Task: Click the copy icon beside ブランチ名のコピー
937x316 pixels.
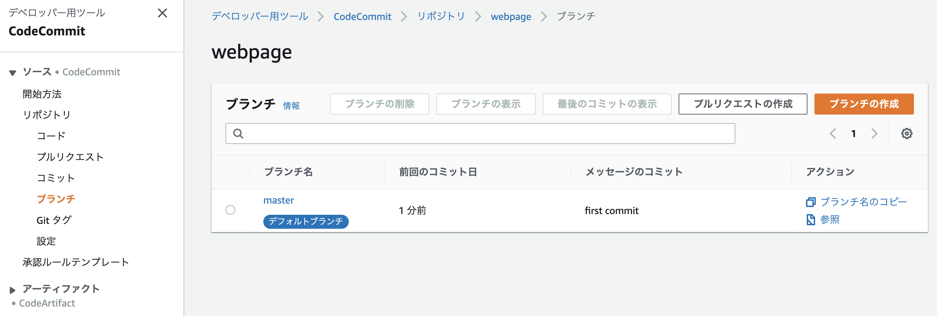Action: coord(810,202)
